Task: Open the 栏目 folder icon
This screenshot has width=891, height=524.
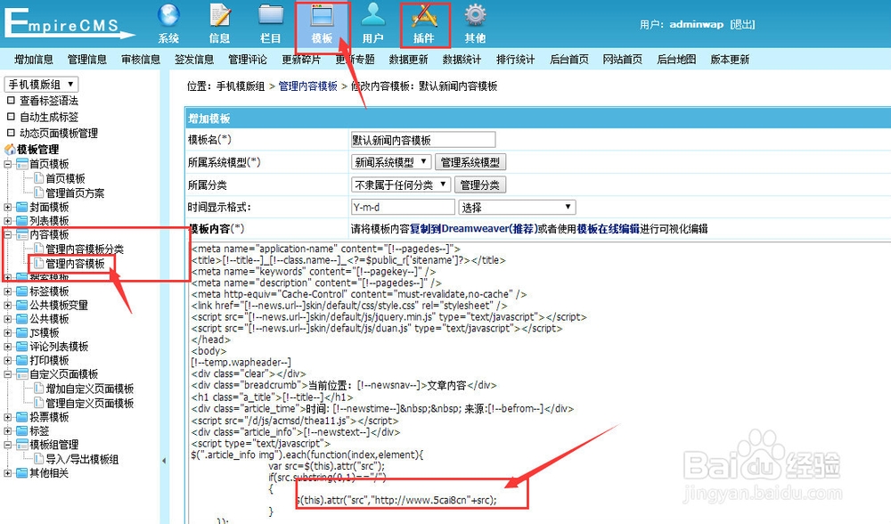Action: point(271,16)
